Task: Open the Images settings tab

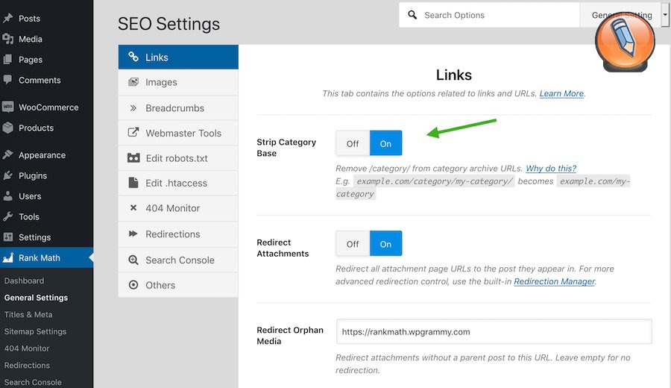Action: click(178, 82)
